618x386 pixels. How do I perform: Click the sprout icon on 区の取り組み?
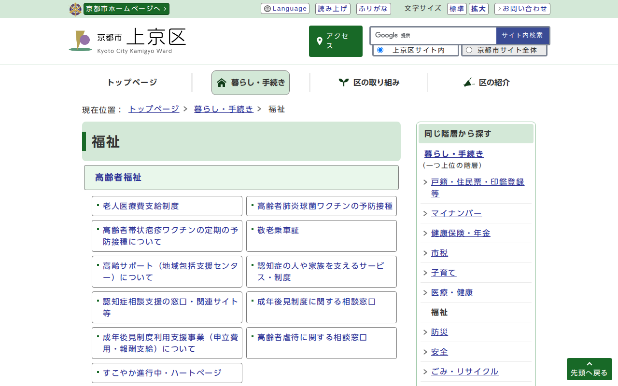[x=343, y=83]
